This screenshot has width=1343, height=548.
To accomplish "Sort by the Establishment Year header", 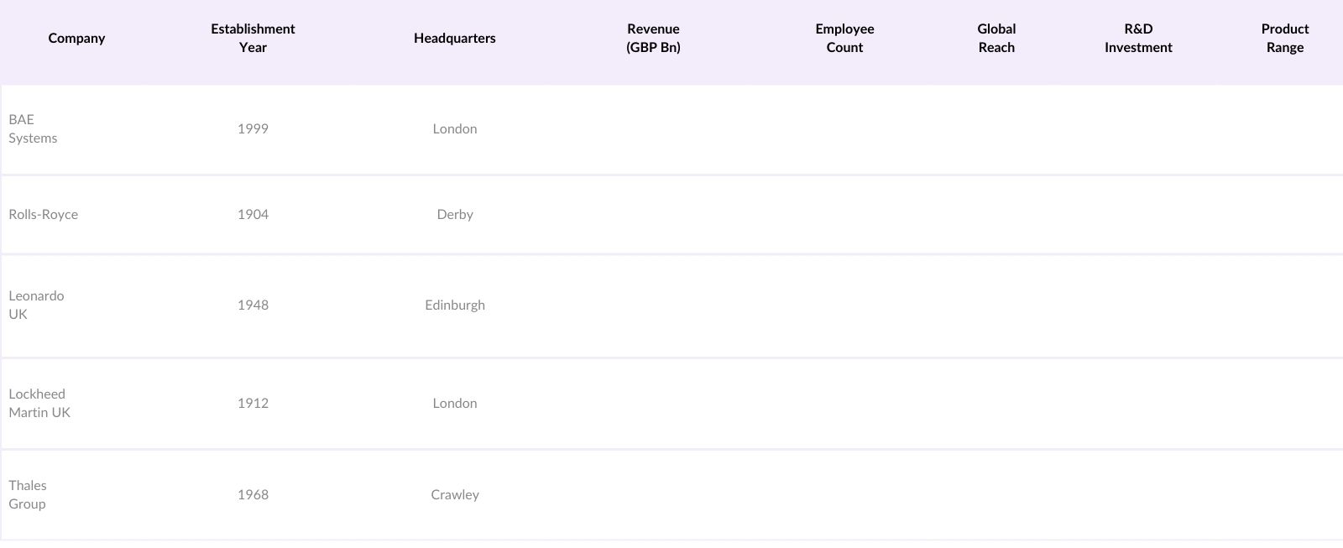I will pos(253,39).
